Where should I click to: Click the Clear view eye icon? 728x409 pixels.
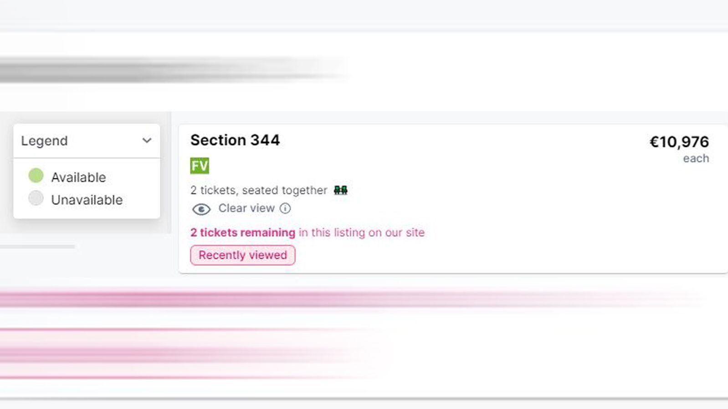point(201,209)
